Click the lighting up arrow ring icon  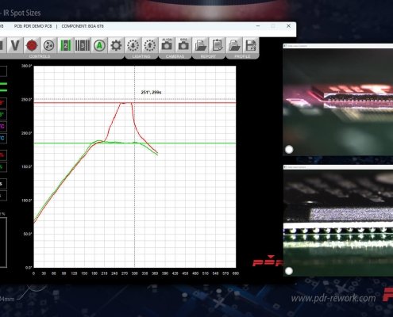pyautogui.click(x=150, y=45)
